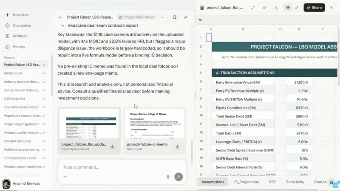Open the Publisher ecosystem re... chat
The width and height of the screenshot is (340, 191).
(25, 150)
